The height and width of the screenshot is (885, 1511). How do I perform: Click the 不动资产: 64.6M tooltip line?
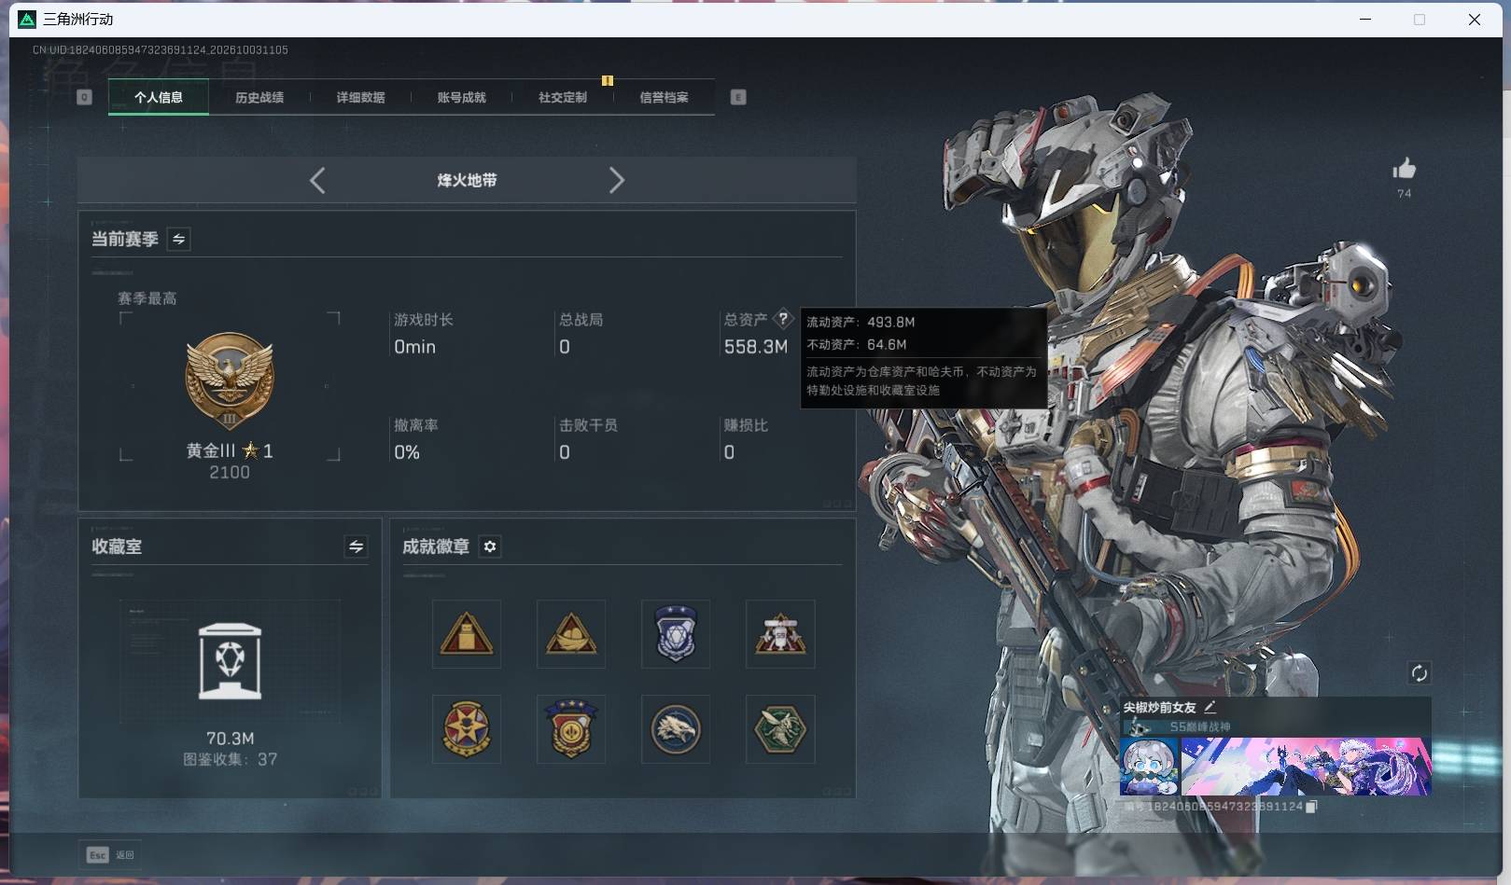[x=857, y=344]
